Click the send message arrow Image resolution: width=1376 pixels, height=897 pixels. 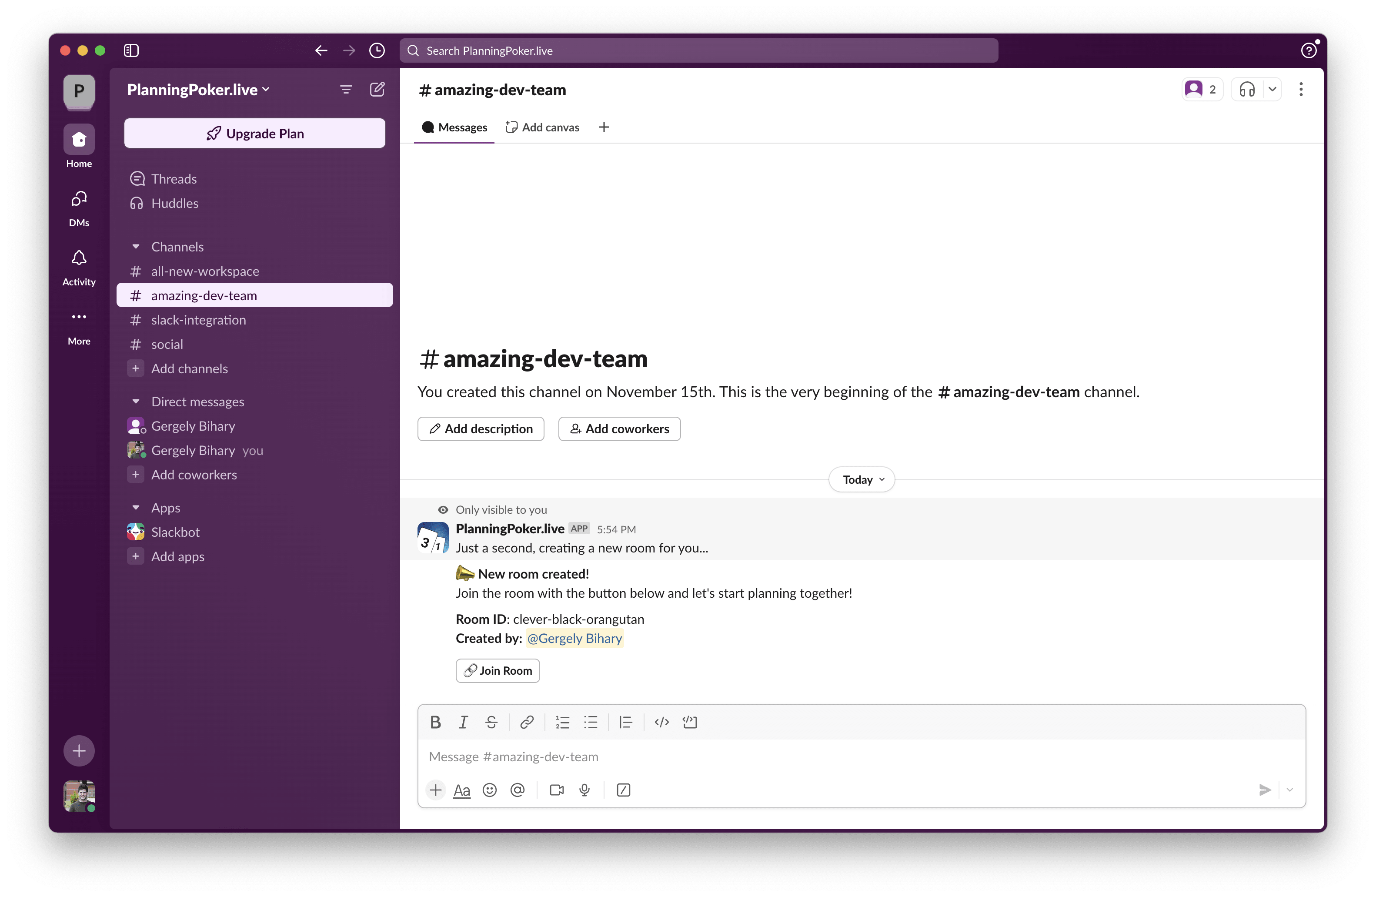(1265, 790)
